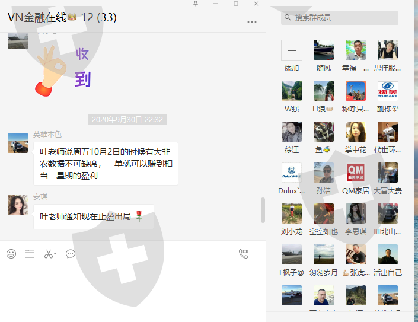The width and height of the screenshot is (418, 322).
Task: Open member W强 avatar
Action: (x=292, y=91)
